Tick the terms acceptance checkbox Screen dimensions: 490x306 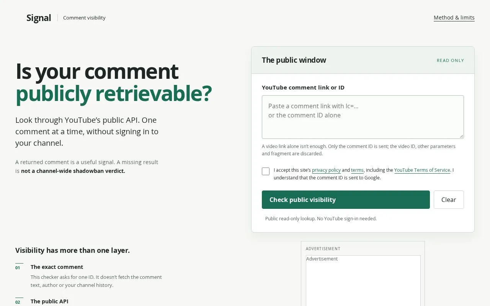266,171
